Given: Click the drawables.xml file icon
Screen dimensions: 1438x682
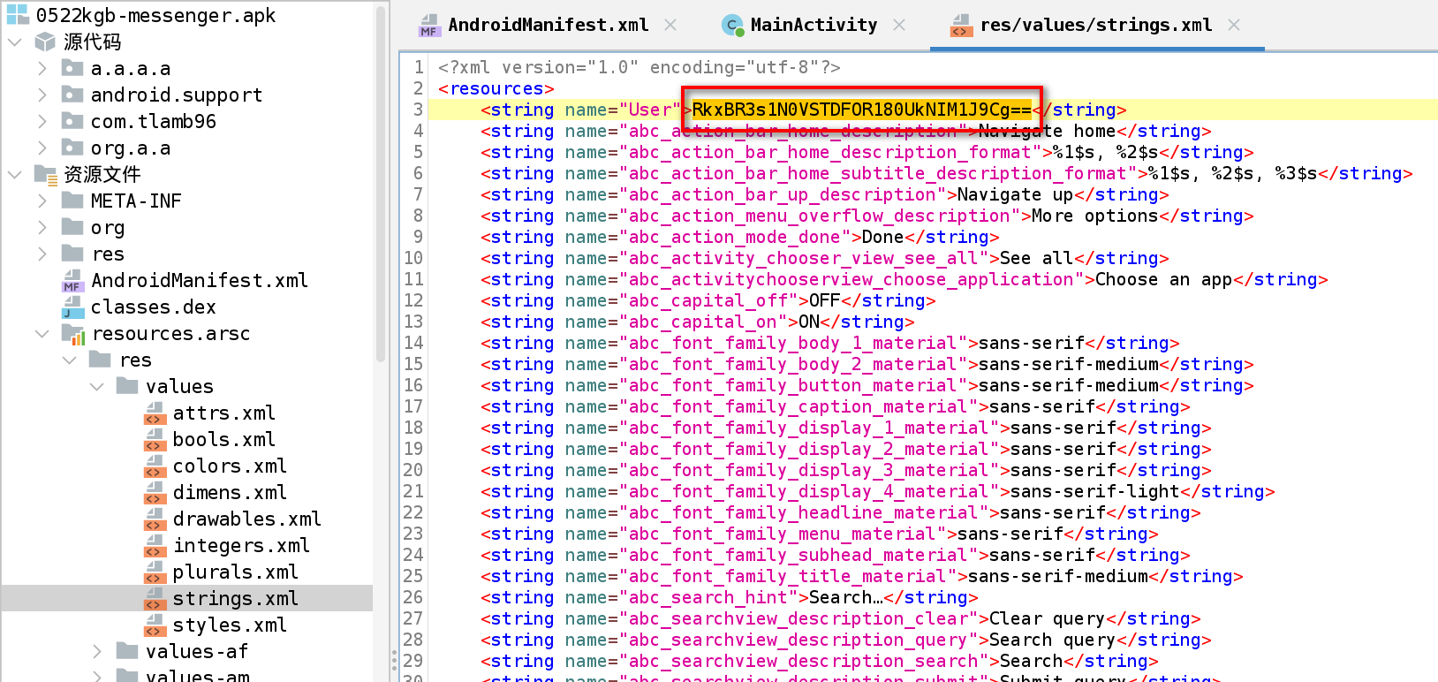Looking at the screenshot, I should coord(155,519).
